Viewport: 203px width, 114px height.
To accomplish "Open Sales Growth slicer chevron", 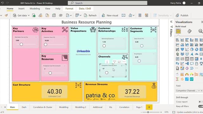I will click(x=154, y=39).
